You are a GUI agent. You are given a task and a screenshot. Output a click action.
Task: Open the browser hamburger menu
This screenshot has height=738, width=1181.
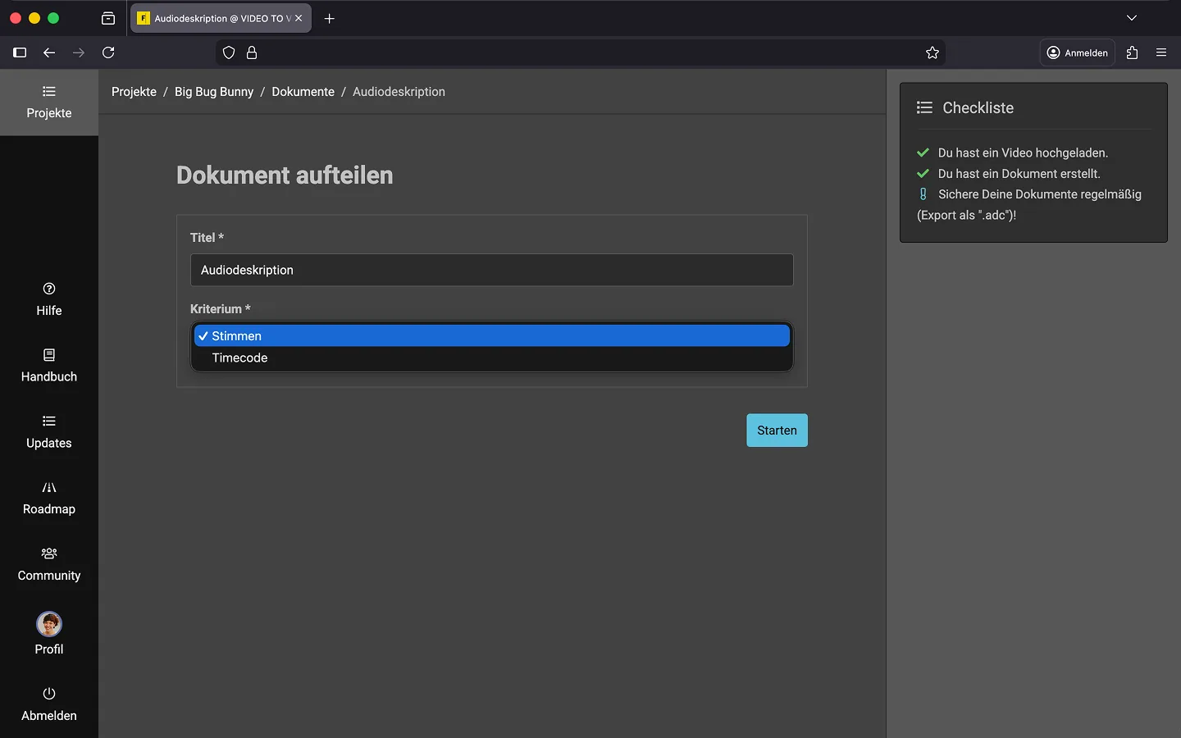coord(1160,52)
